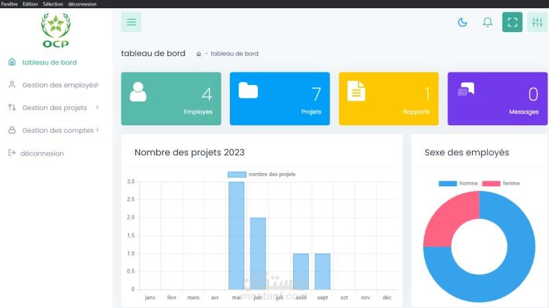549x308 pixels.
Task: Click the Sexe des employés heading
Action: coord(467,152)
